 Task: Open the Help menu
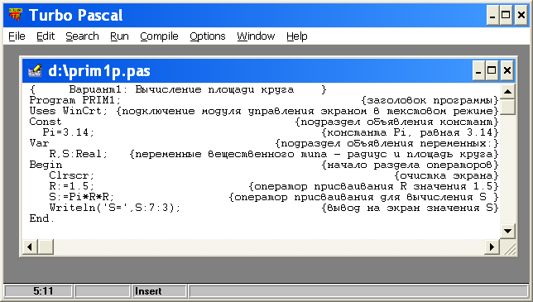click(x=297, y=36)
